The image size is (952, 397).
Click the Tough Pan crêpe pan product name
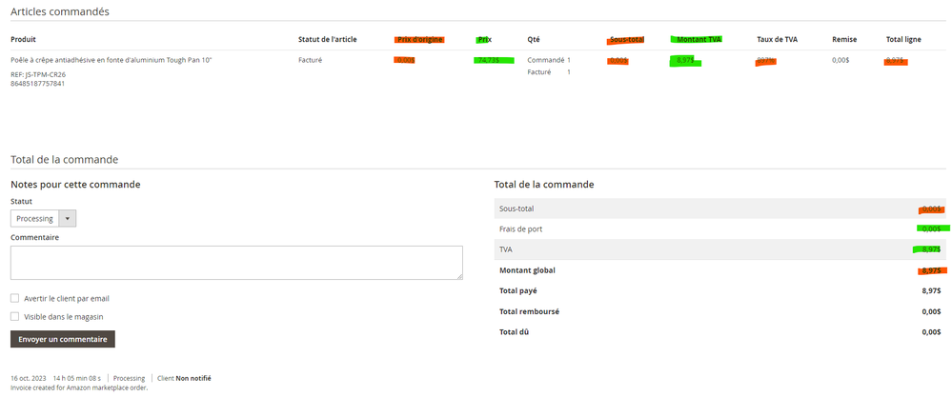[x=111, y=60]
